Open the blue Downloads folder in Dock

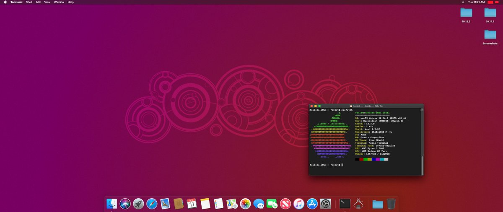[378, 204]
